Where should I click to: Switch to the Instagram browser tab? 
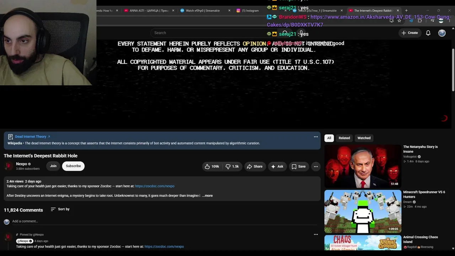[x=250, y=11]
